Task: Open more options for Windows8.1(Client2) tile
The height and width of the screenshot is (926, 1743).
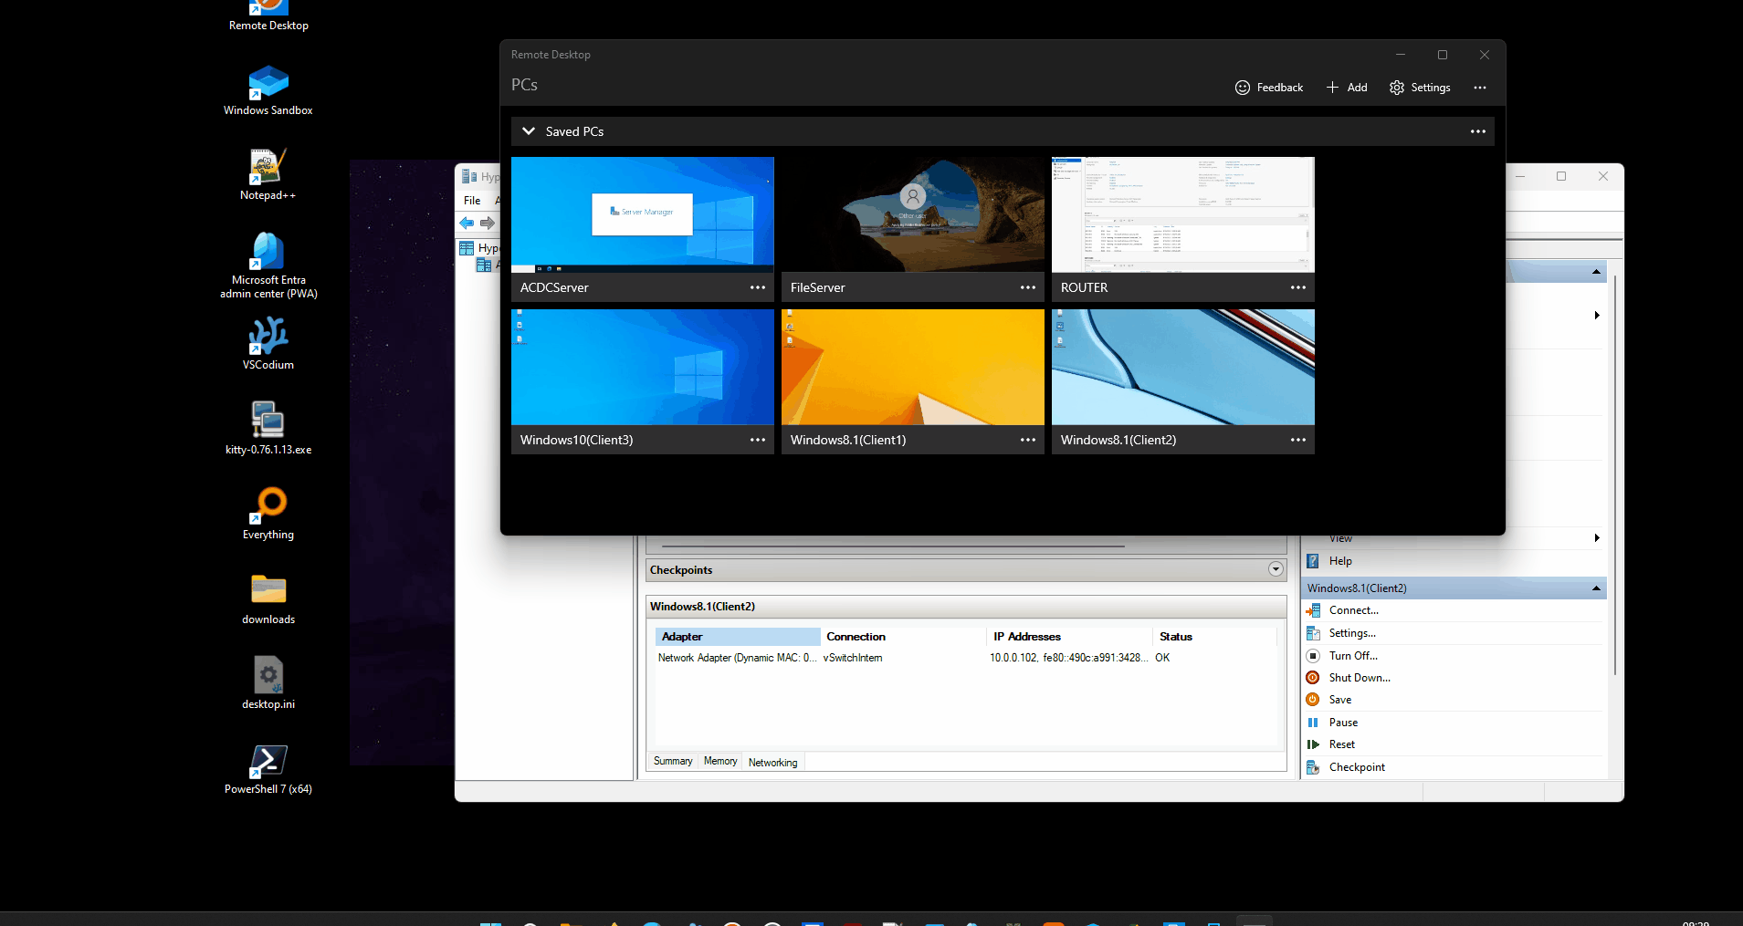Action: (1298, 440)
